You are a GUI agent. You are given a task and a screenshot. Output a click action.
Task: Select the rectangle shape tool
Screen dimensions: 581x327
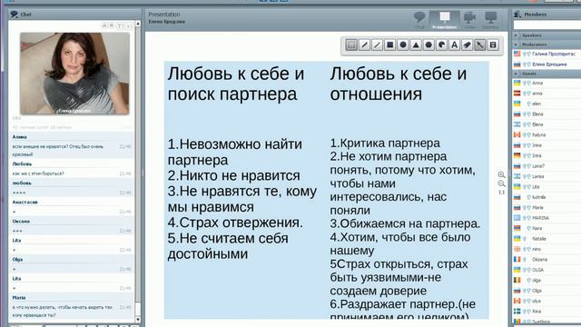pyautogui.click(x=389, y=45)
